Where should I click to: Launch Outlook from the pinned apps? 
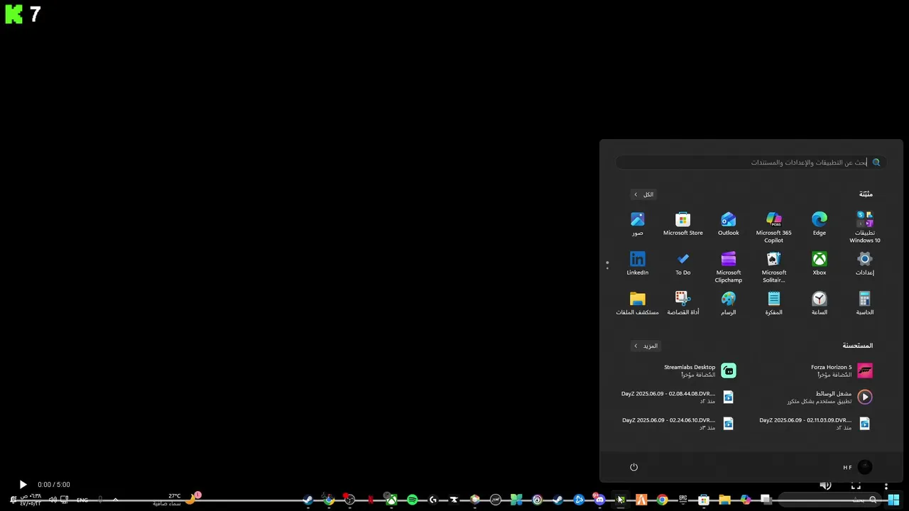(x=728, y=224)
